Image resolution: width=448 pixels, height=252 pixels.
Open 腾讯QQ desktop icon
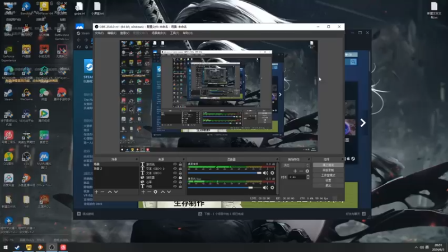click(26, 30)
